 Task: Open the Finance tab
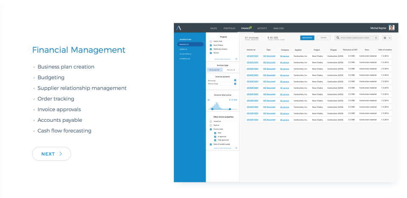pos(245,28)
